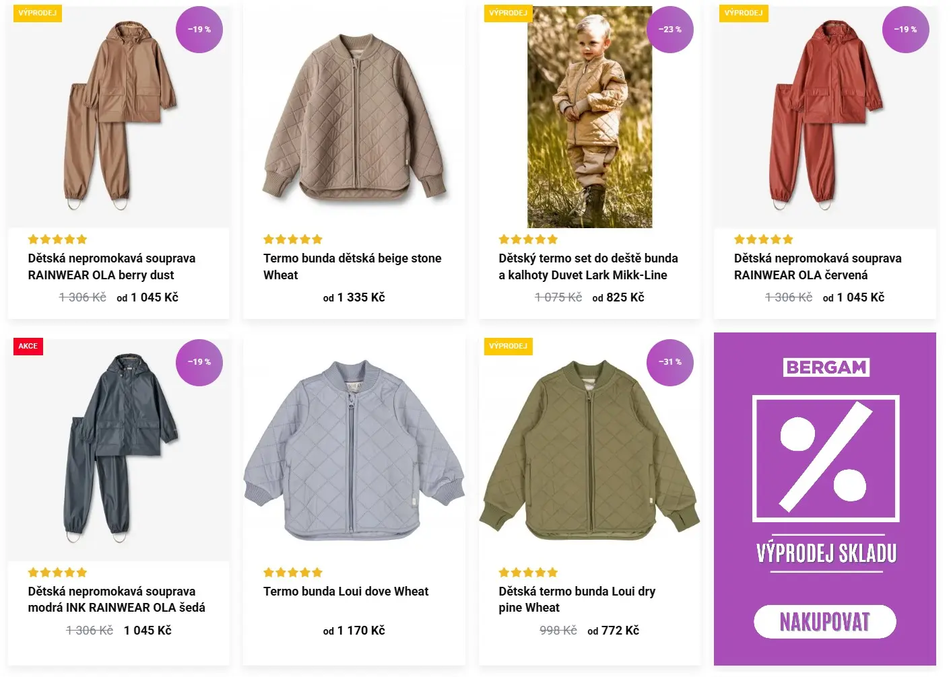The width and height of the screenshot is (951, 677).
Task: Click the red AKCE label badge
Action: click(x=28, y=346)
